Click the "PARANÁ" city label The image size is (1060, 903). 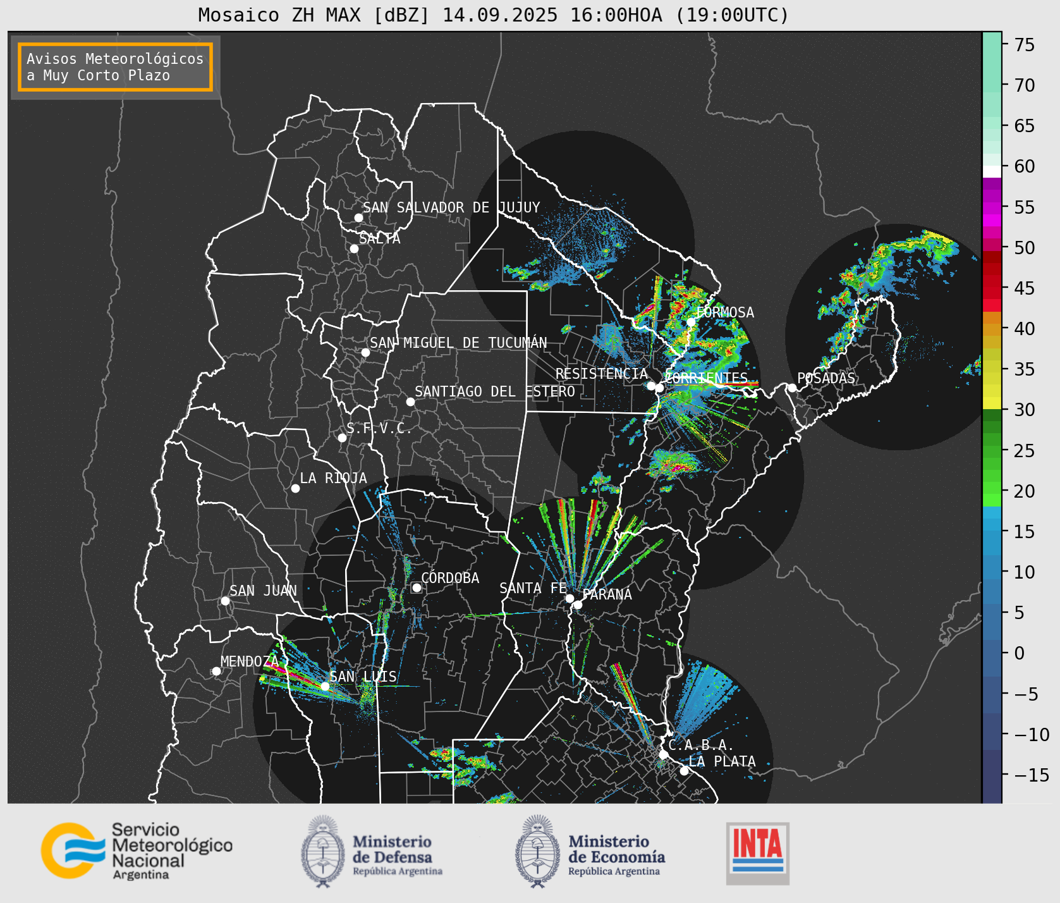coord(607,594)
